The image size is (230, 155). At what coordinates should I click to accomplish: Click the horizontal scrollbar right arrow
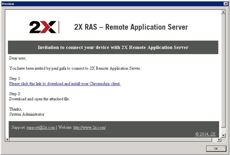click(219, 140)
